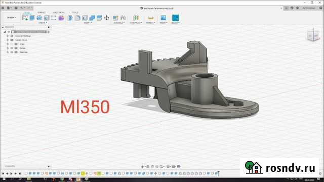Click the Redo arrow
This screenshot has height=182, width=324.
[x=29, y=8]
